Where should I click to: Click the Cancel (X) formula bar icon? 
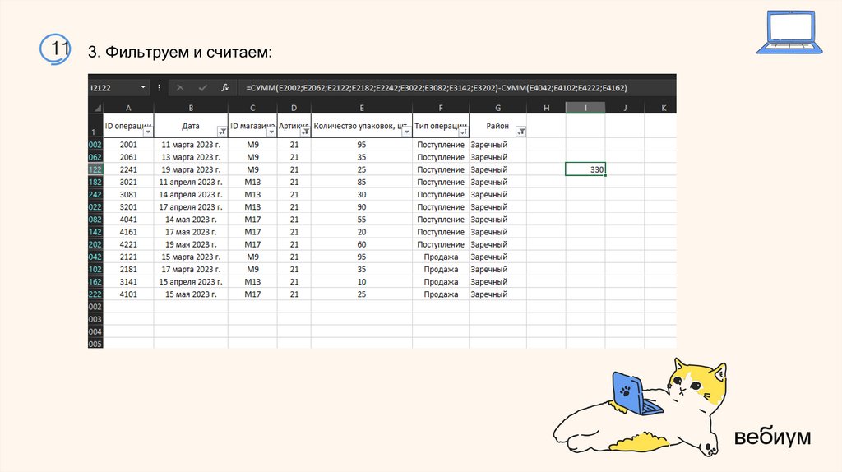pos(180,87)
